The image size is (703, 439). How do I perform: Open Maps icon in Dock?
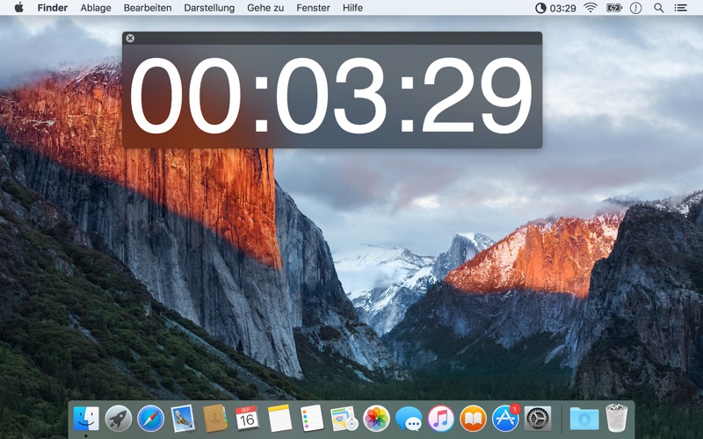(344, 419)
